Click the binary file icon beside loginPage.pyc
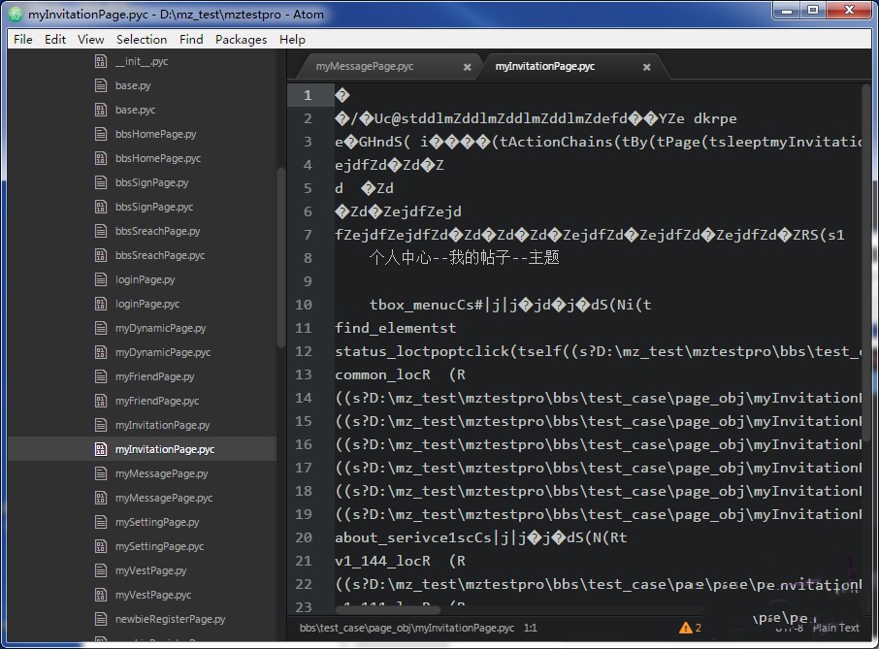Viewport: 879px width, 649px height. tap(100, 304)
